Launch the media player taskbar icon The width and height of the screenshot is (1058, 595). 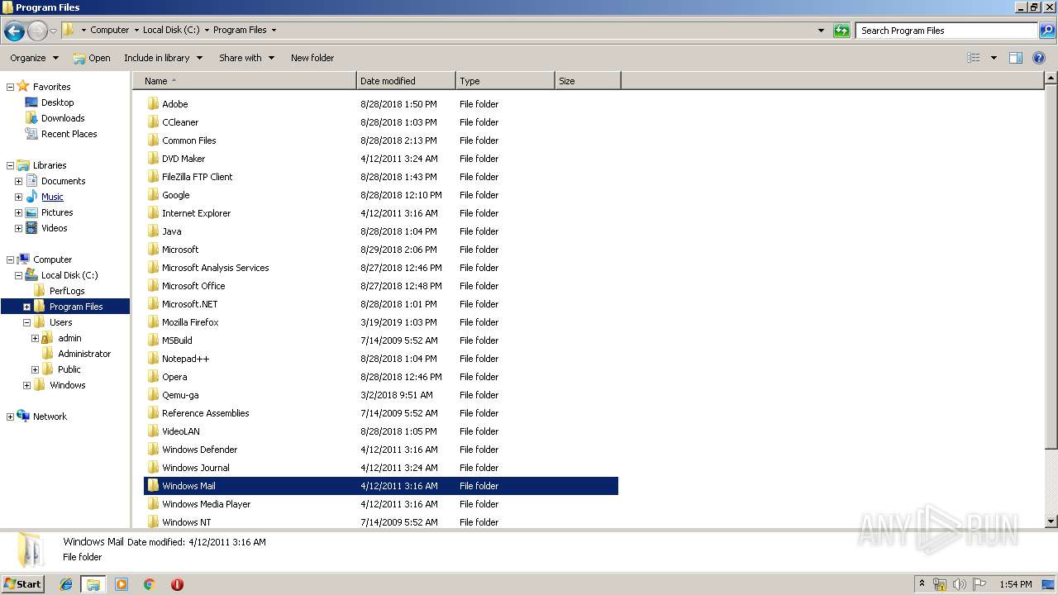(x=122, y=584)
